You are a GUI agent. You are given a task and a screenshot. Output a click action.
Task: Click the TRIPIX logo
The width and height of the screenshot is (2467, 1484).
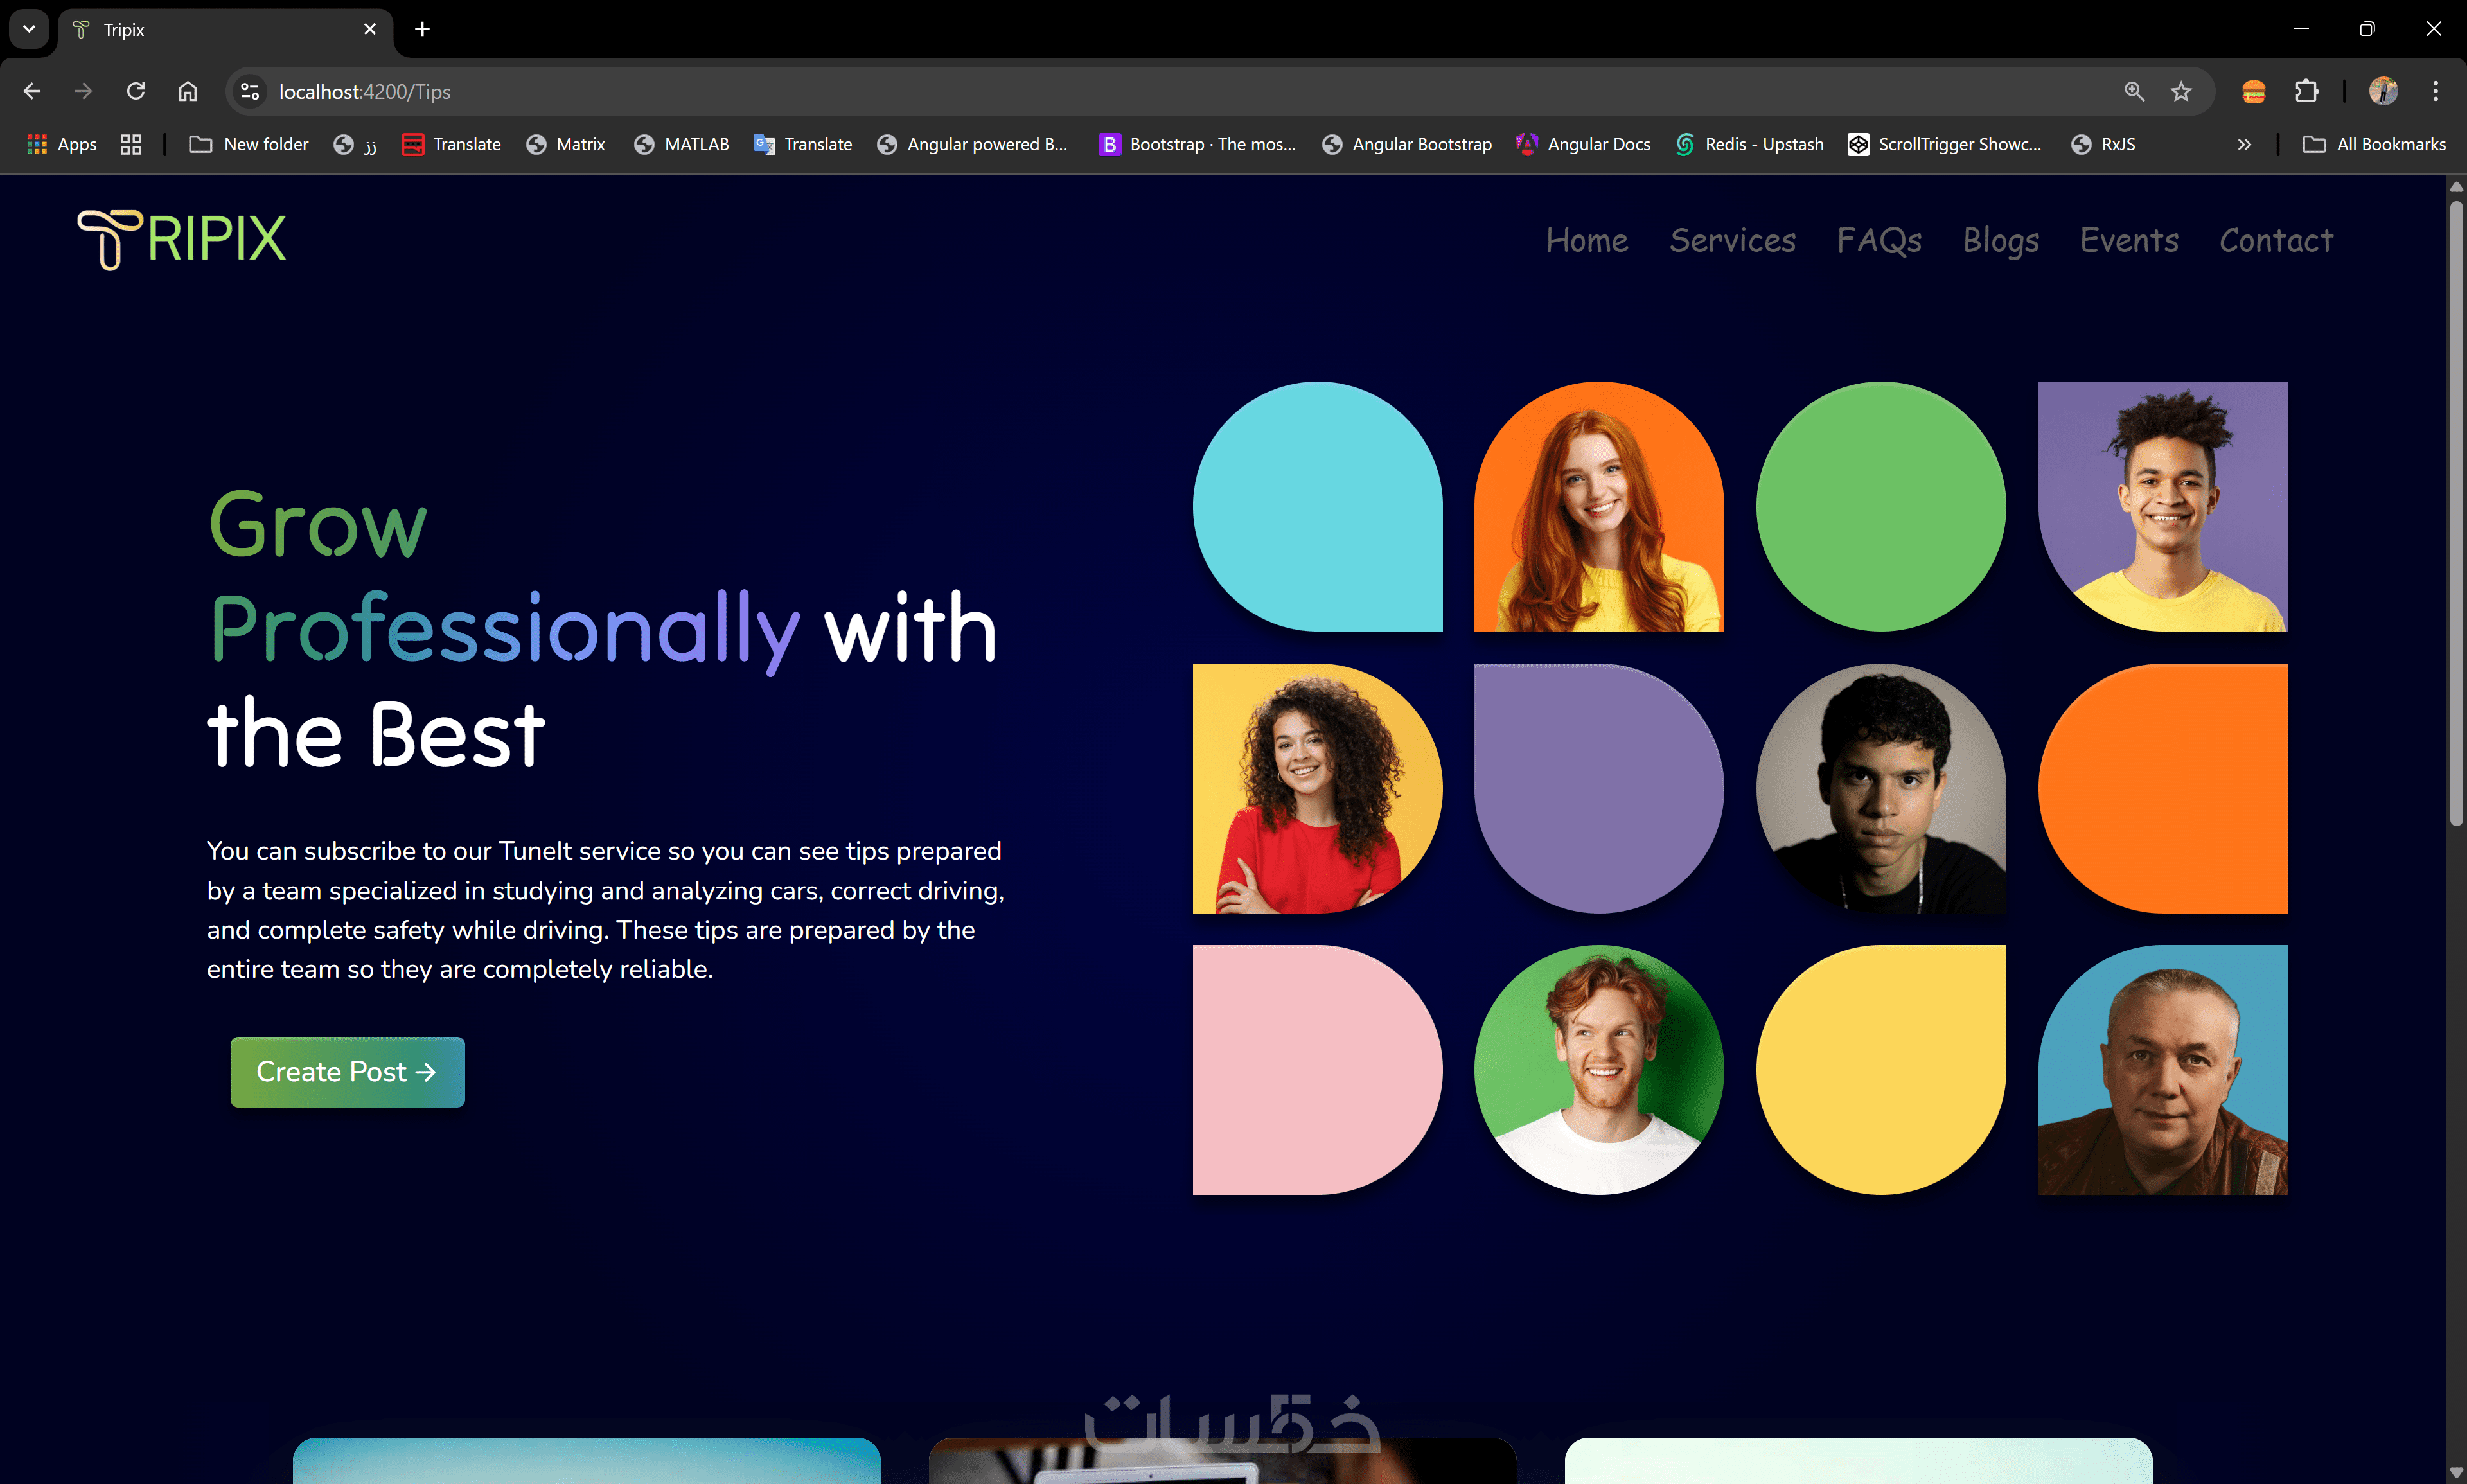182,239
